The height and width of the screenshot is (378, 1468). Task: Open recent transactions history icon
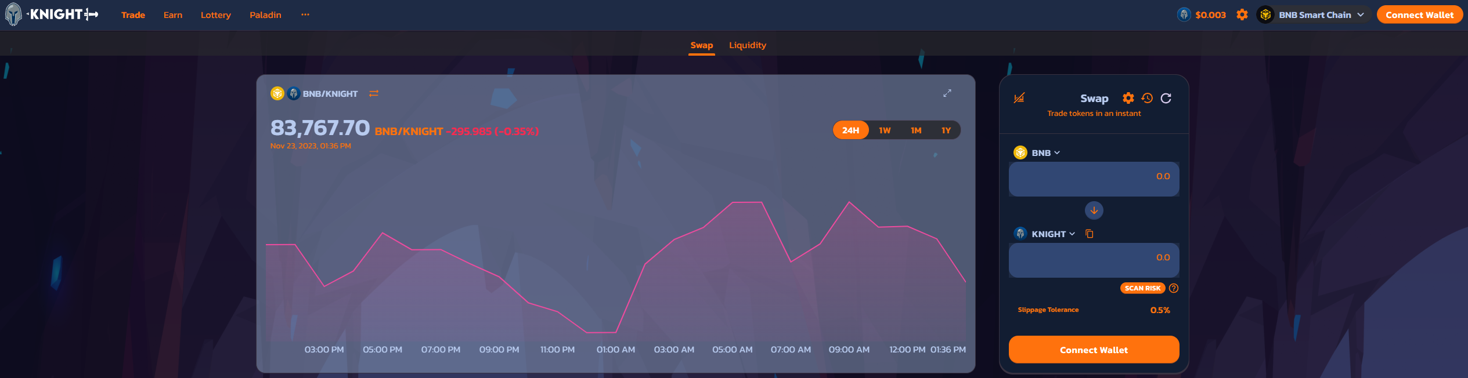pyautogui.click(x=1147, y=98)
